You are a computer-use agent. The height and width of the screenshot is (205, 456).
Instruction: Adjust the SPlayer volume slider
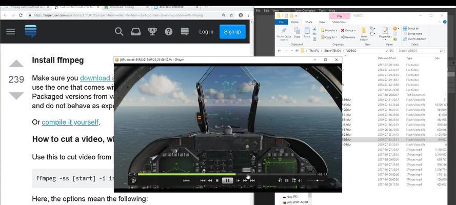point(316,180)
